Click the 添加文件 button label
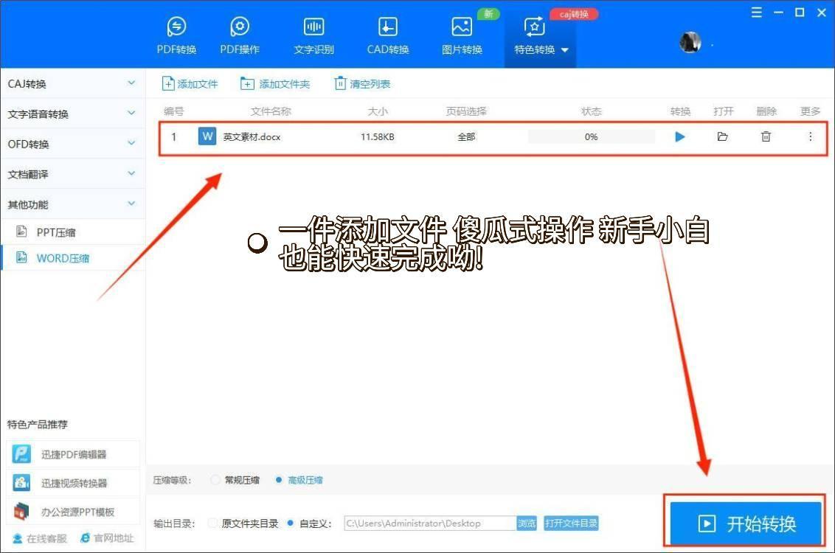The height and width of the screenshot is (553, 835). pyautogui.click(x=198, y=84)
